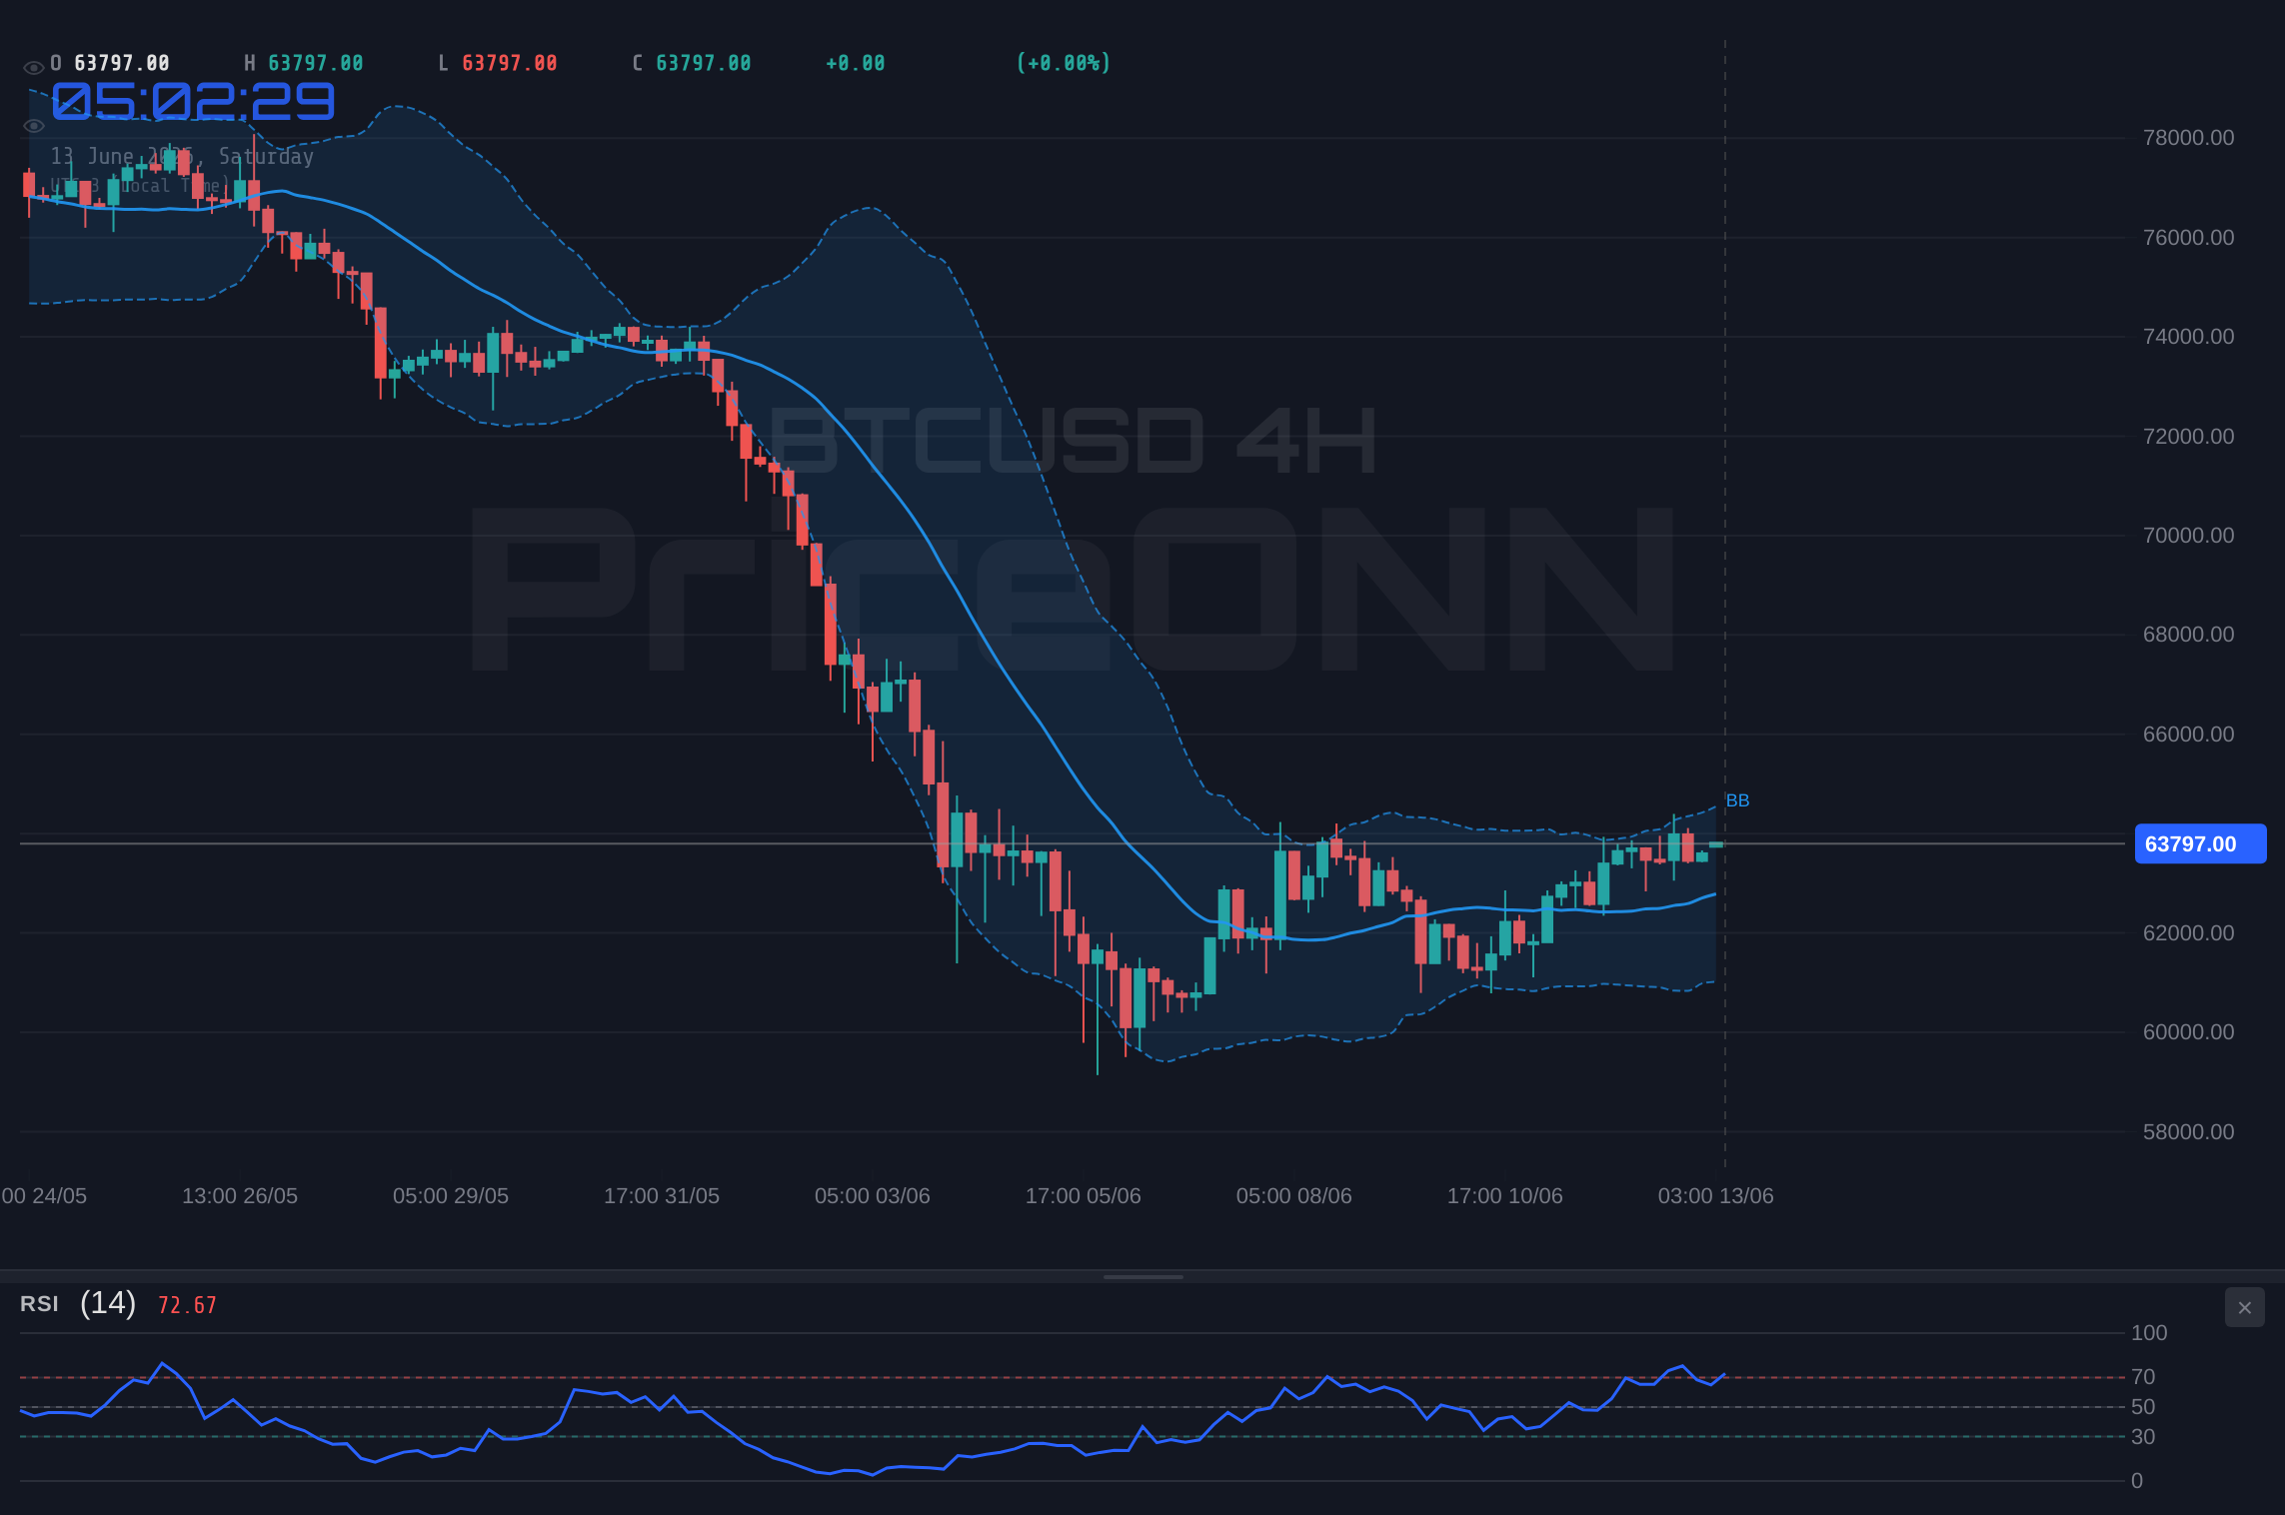Select the C 63797.00 close value

click(x=692, y=63)
